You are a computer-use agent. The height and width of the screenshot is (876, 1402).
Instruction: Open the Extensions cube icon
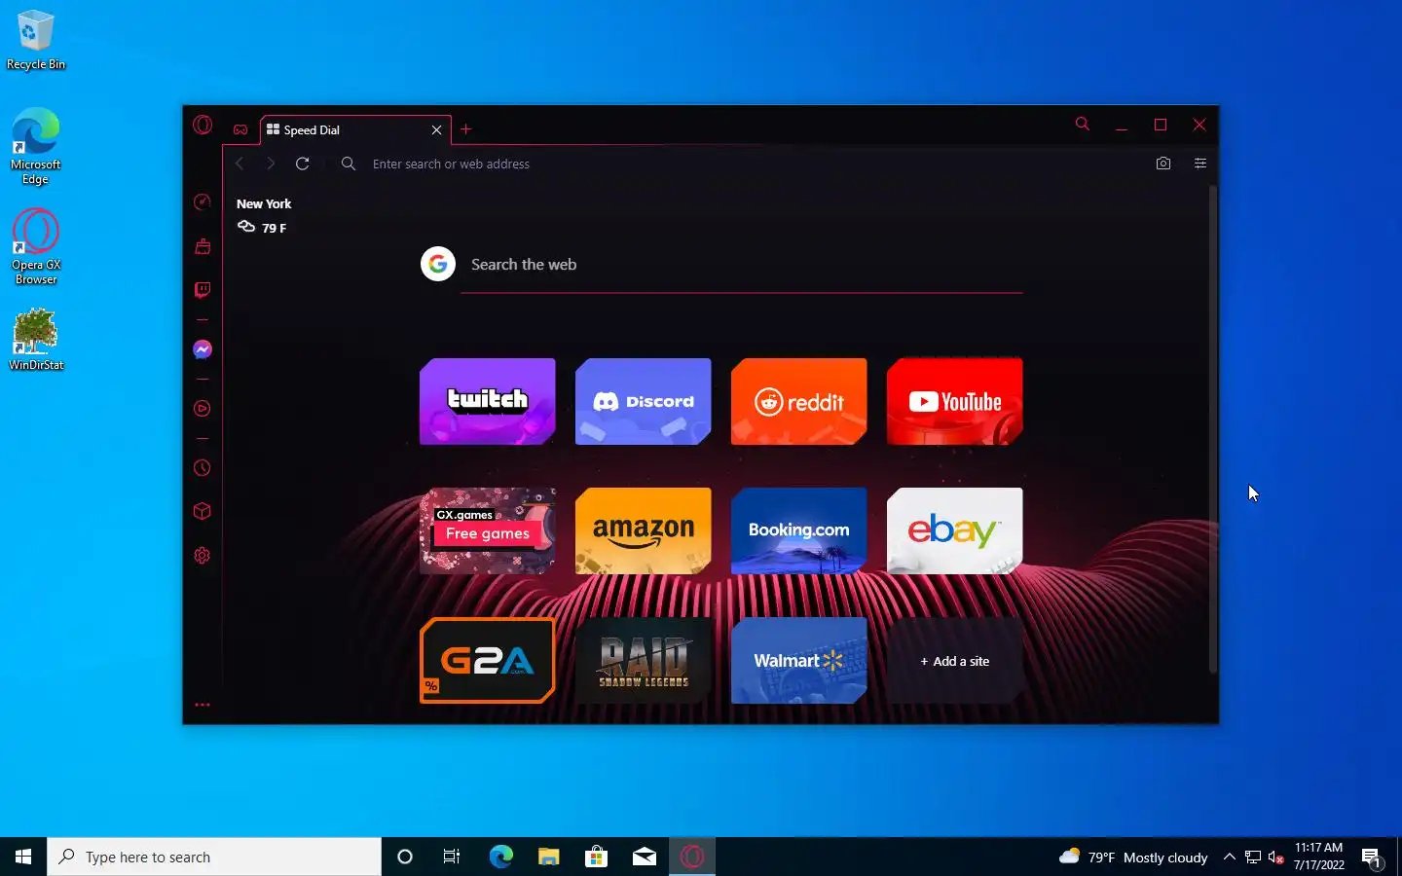tap(203, 511)
